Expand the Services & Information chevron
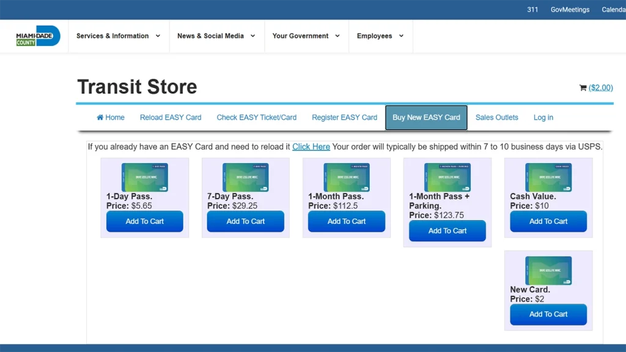This screenshot has height=352, width=626. coord(158,36)
